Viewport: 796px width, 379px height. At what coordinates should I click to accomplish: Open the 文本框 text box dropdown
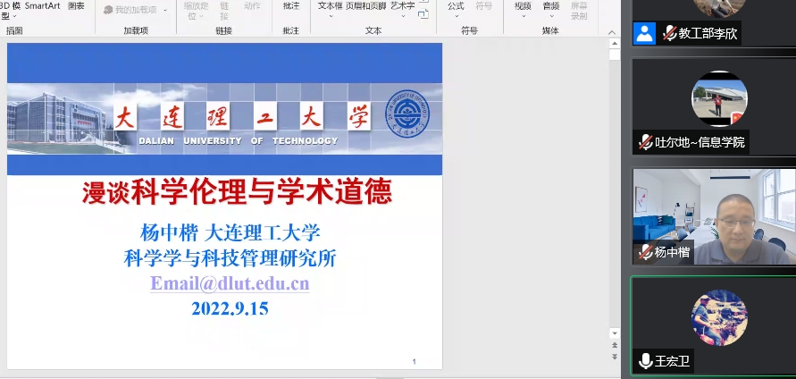click(330, 10)
